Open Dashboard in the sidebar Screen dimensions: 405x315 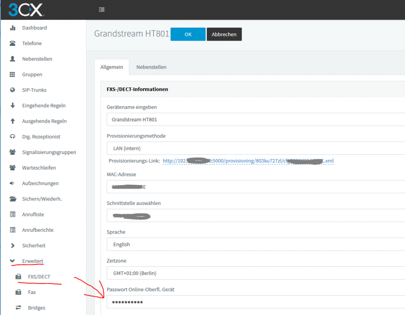(x=35, y=28)
